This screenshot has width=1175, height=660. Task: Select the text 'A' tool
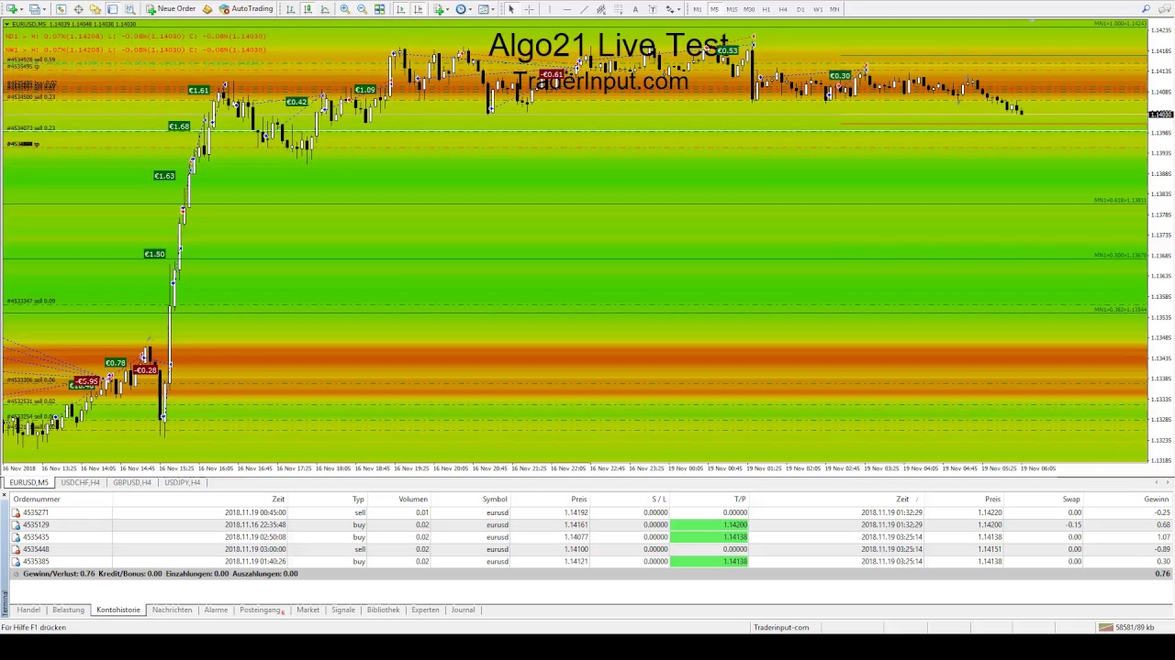tap(635, 9)
